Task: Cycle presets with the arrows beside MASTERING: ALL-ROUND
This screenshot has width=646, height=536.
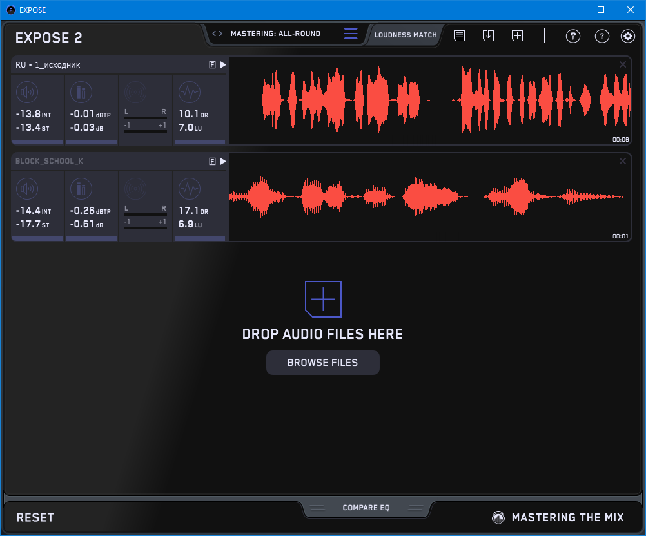Action: (217, 33)
